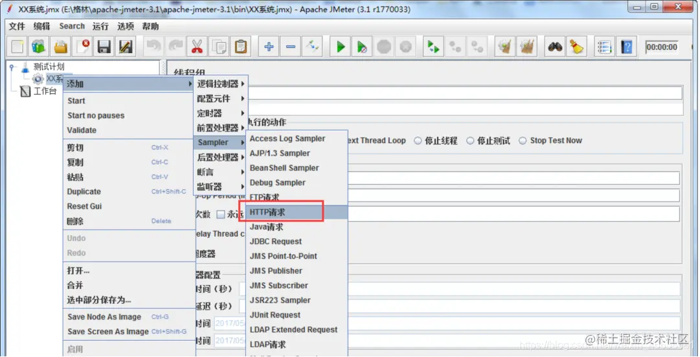
Task: Click the Remote Start All icon
Action: pyautogui.click(x=433, y=47)
